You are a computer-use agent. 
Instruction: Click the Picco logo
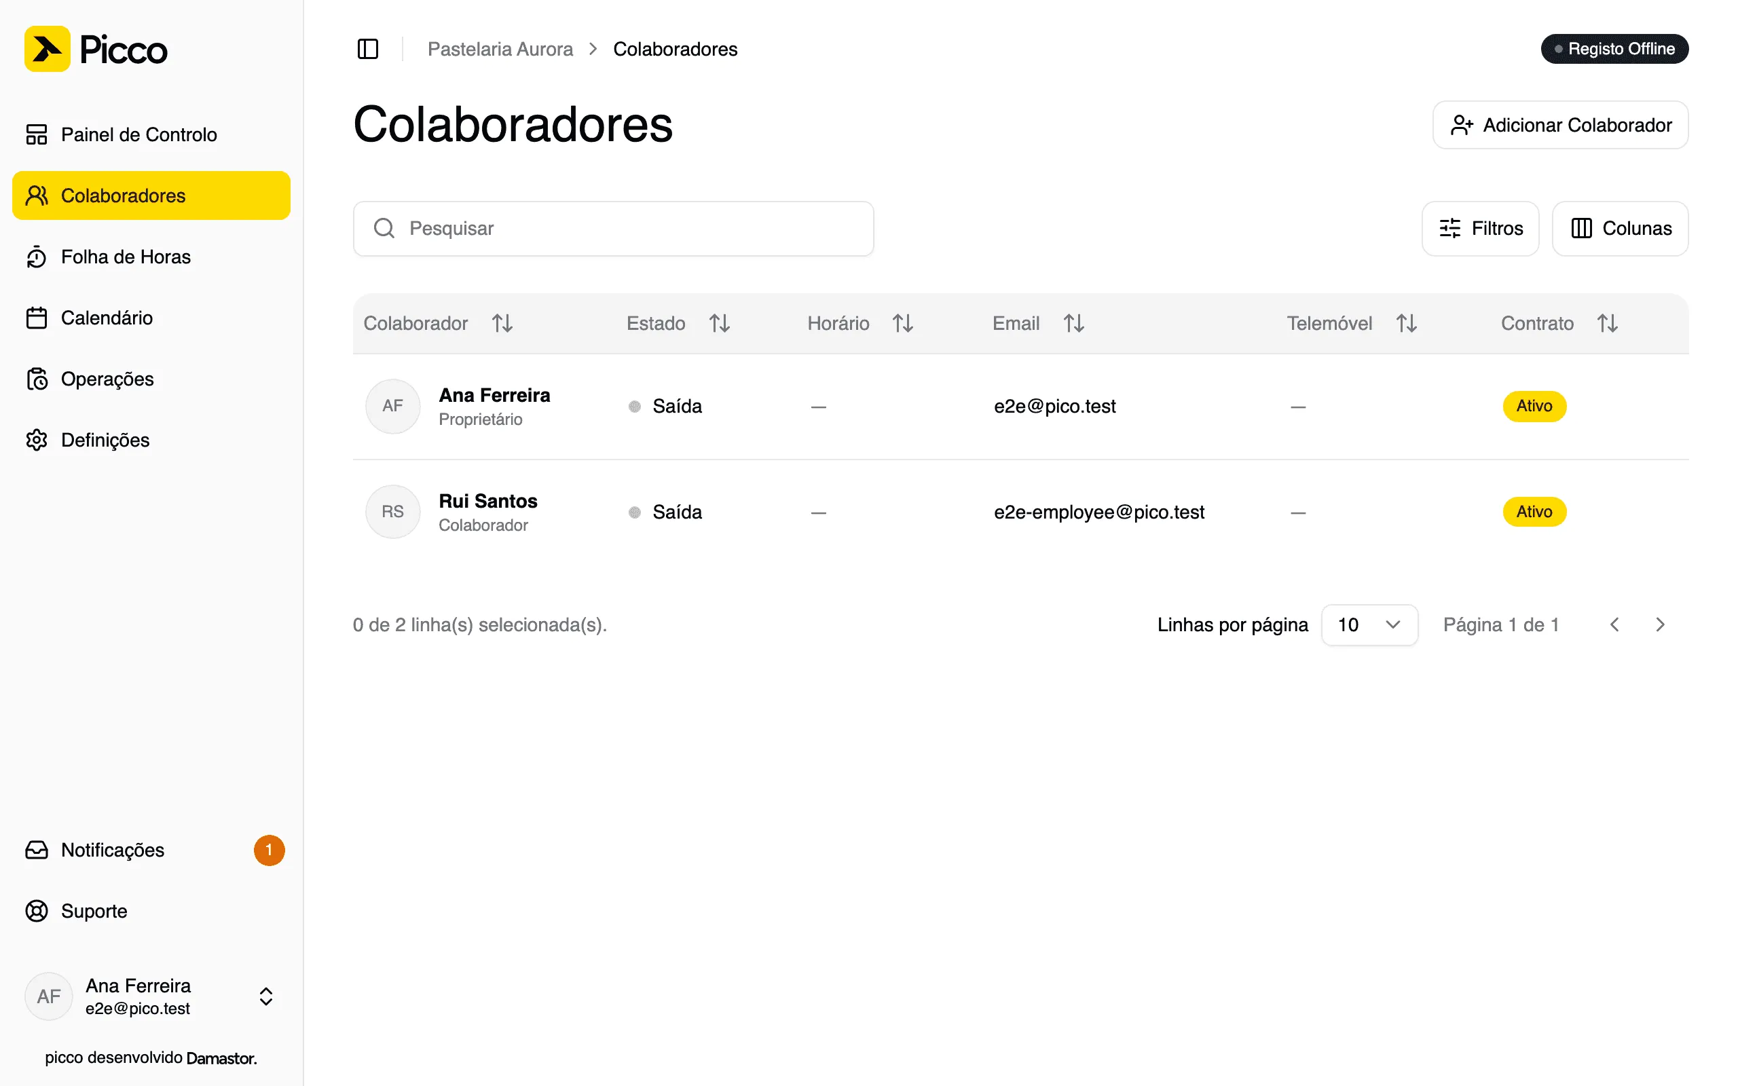tap(96, 49)
